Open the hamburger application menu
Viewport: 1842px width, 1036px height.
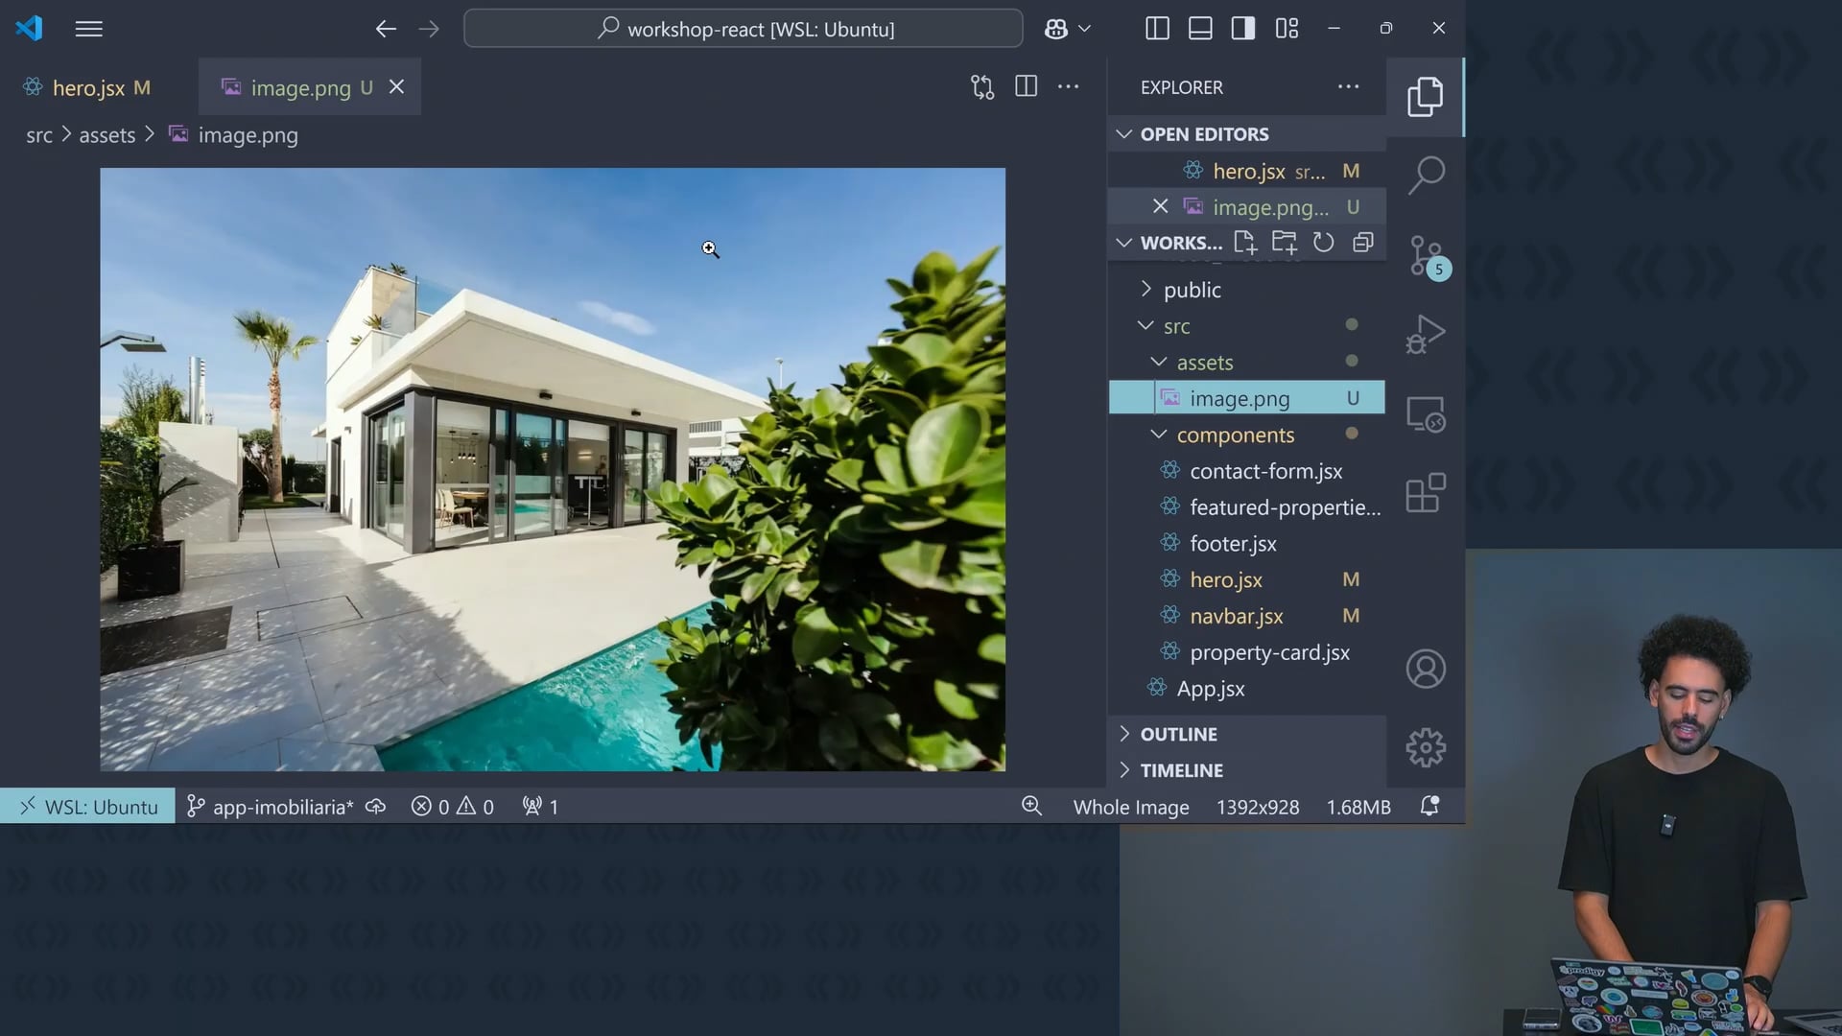pos(89,29)
